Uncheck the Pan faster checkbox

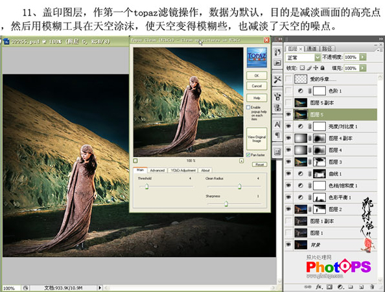[x=248, y=155]
